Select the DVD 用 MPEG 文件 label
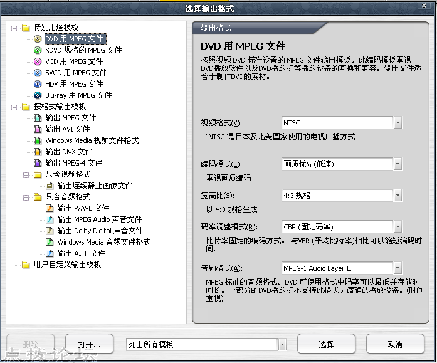The width and height of the screenshot is (437, 363). [x=75, y=39]
